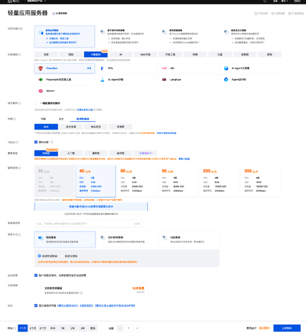Choose the Dify app icon
Screen dimensions: 306x333
(x=103, y=68)
